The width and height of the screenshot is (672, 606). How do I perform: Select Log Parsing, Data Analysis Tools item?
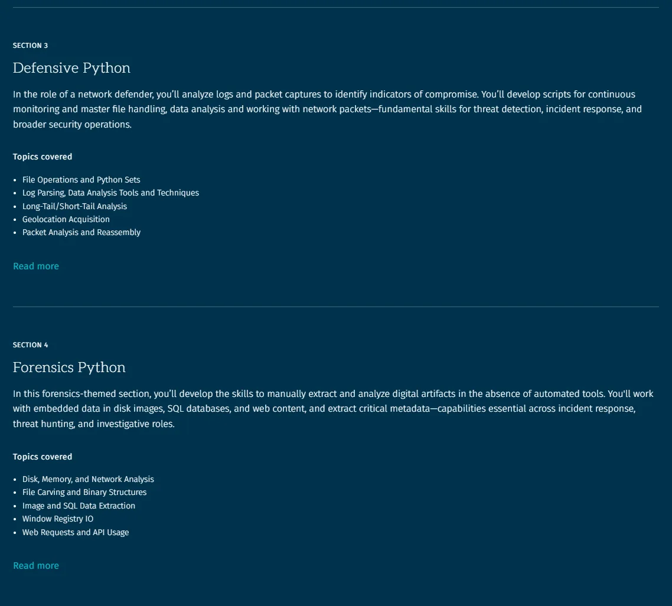click(110, 193)
